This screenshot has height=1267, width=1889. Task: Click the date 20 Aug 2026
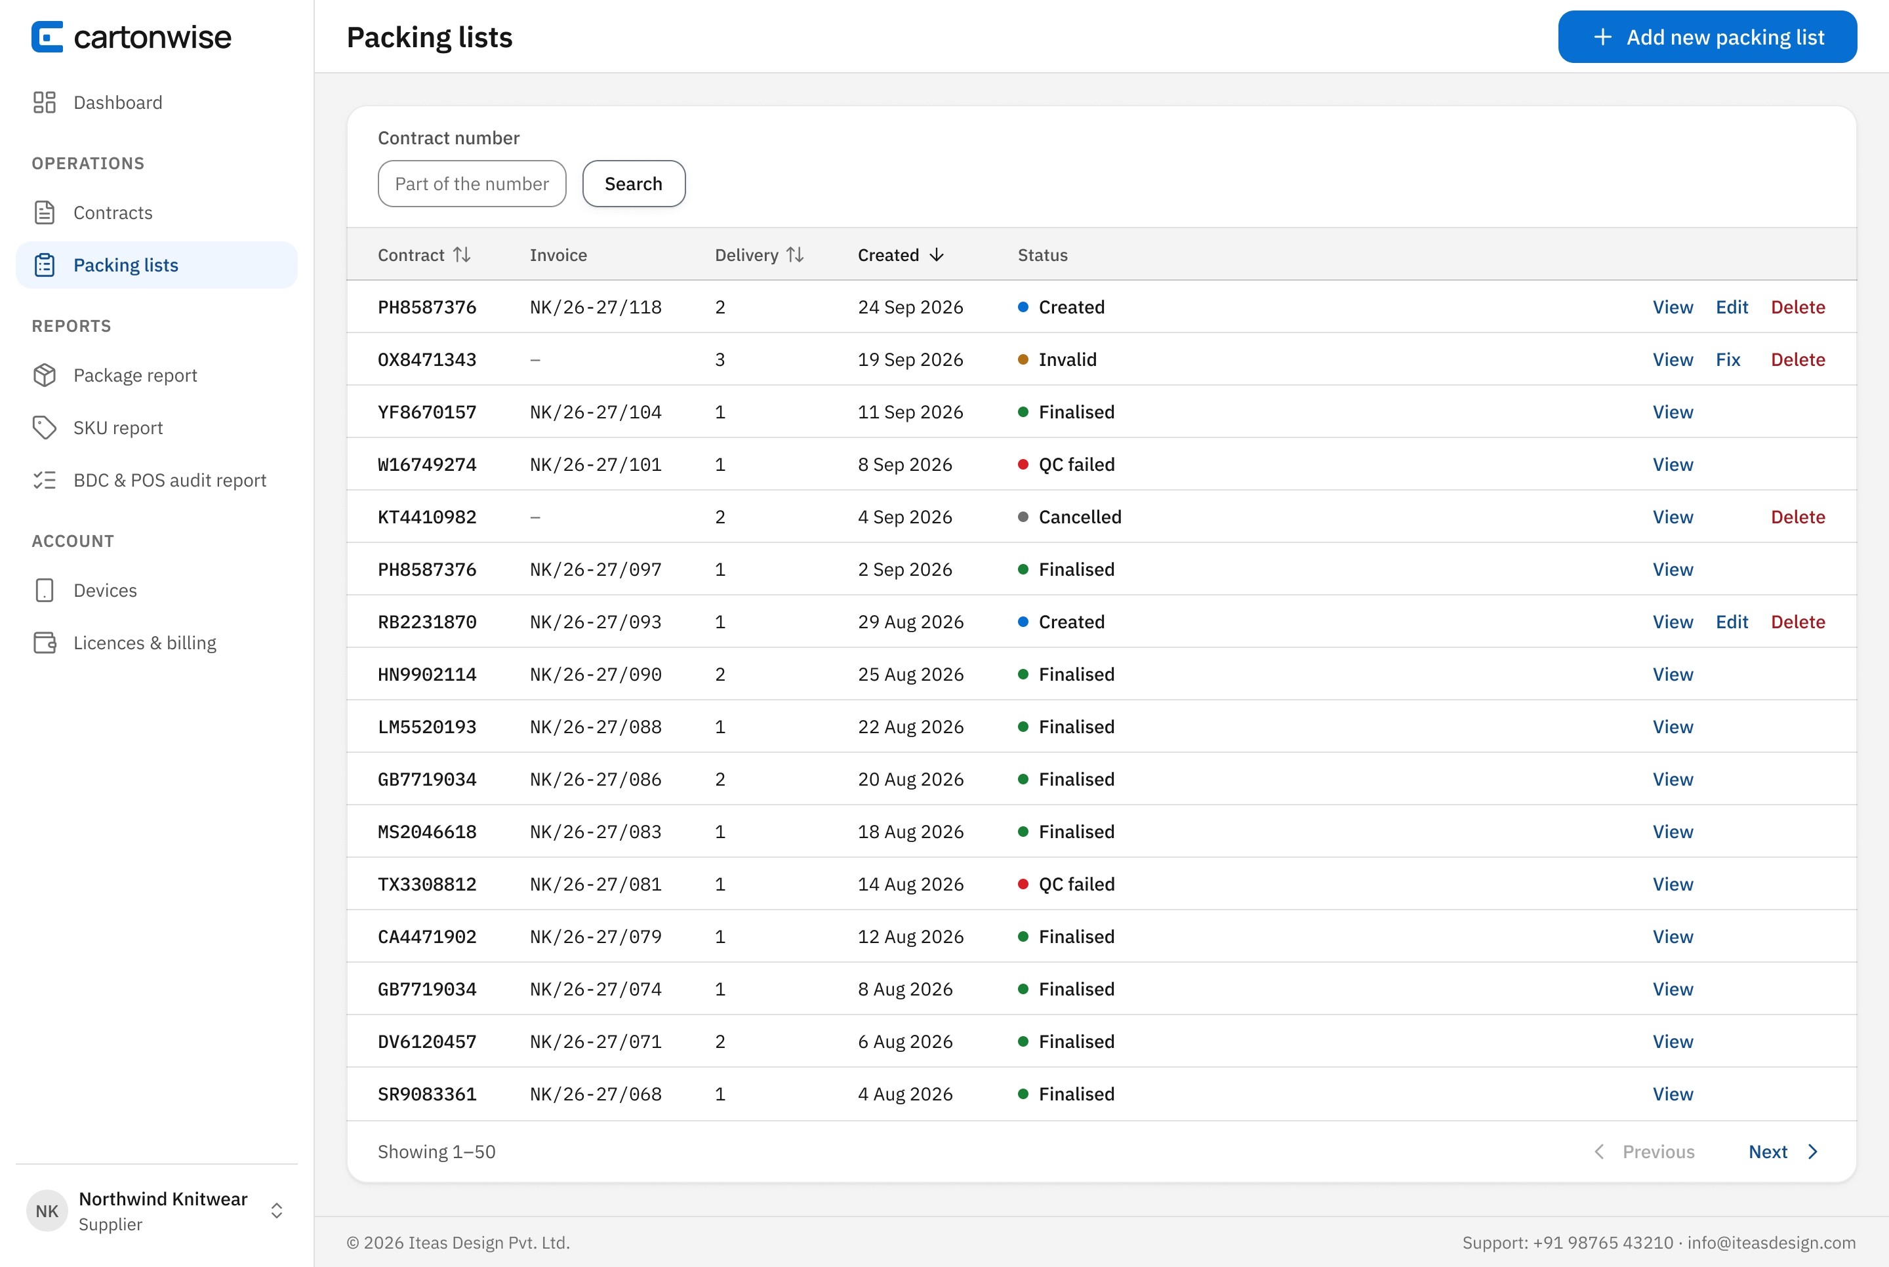pyautogui.click(x=910, y=779)
